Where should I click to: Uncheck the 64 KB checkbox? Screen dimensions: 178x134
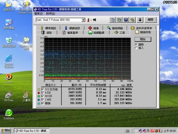click(x=43, y=96)
